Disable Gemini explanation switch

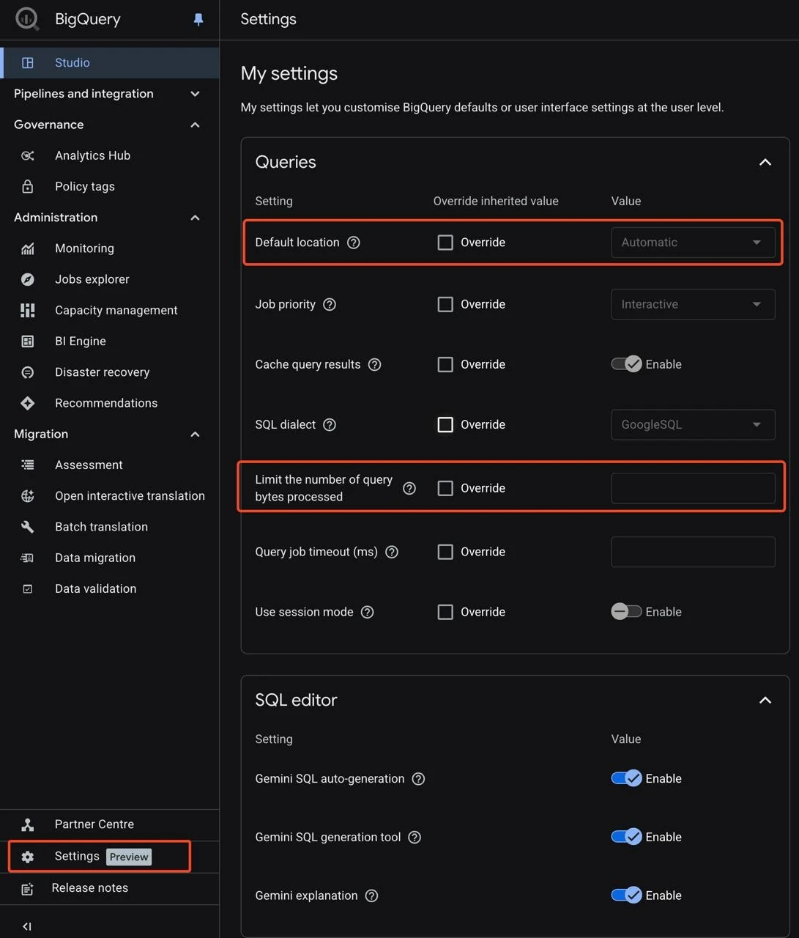[x=627, y=895]
